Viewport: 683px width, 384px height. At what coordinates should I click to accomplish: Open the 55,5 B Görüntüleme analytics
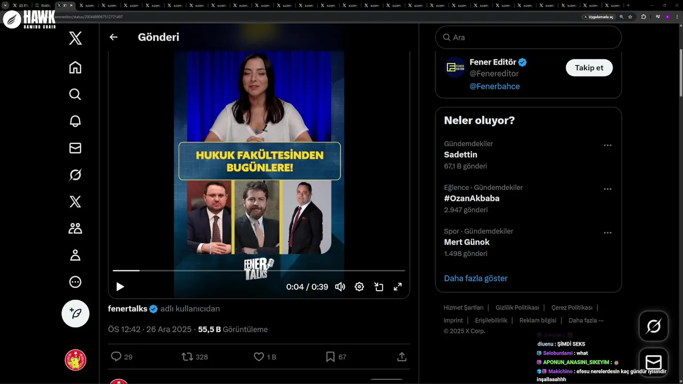click(233, 330)
